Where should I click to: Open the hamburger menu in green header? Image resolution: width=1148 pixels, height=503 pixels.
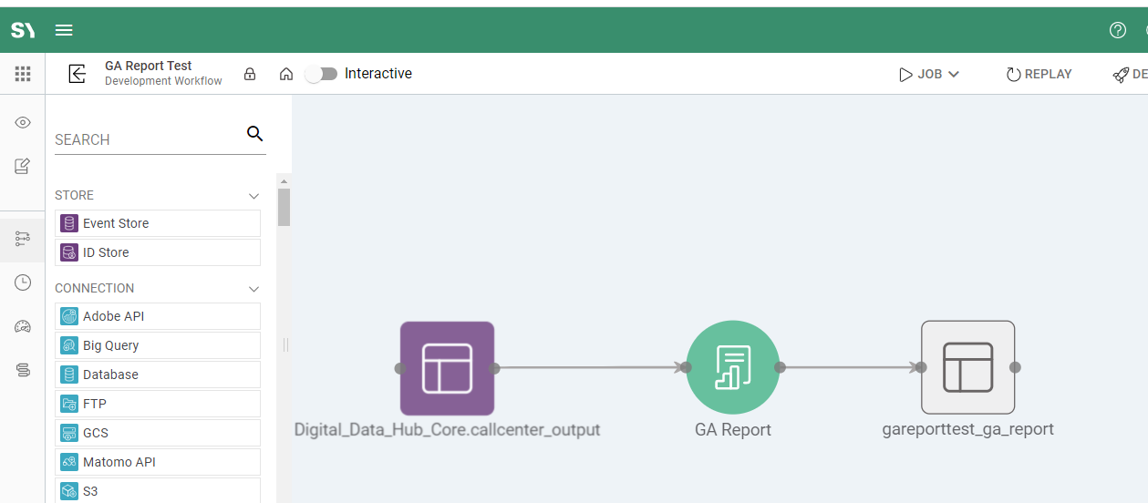pos(64,30)
